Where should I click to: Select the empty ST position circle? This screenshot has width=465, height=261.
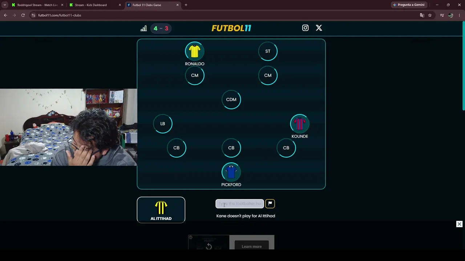coord(268,51)
